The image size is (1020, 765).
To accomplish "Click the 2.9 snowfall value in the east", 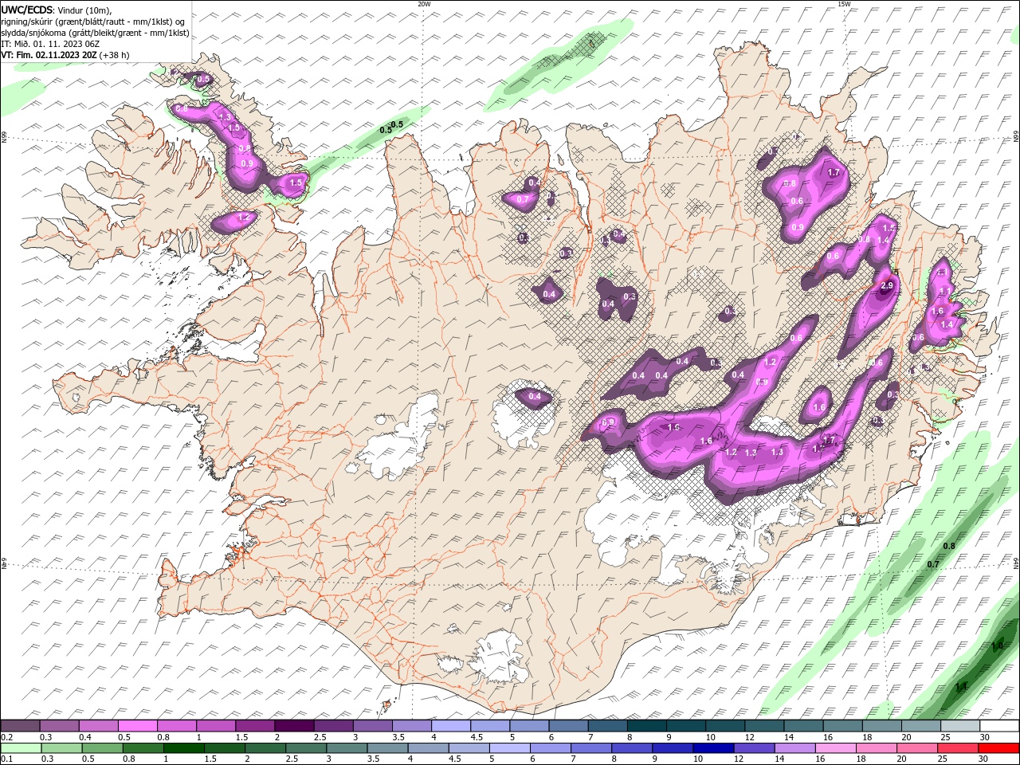I will click(x=886, y=285).
